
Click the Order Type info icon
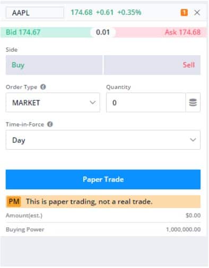(x=43, y=87)
